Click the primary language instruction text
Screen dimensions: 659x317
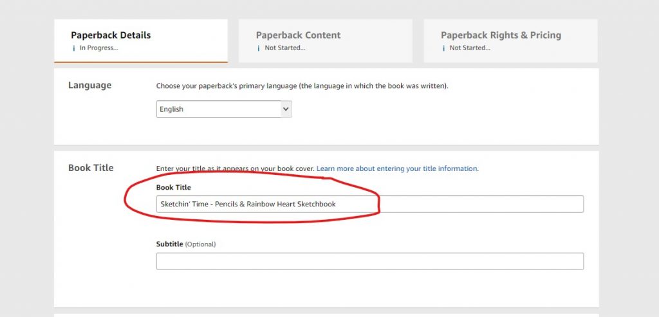(x=302, y=86)
